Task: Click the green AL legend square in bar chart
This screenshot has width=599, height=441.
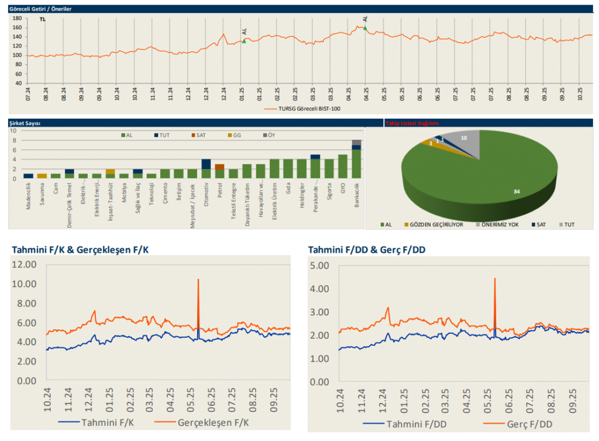Action: click(x=122, y=135)
